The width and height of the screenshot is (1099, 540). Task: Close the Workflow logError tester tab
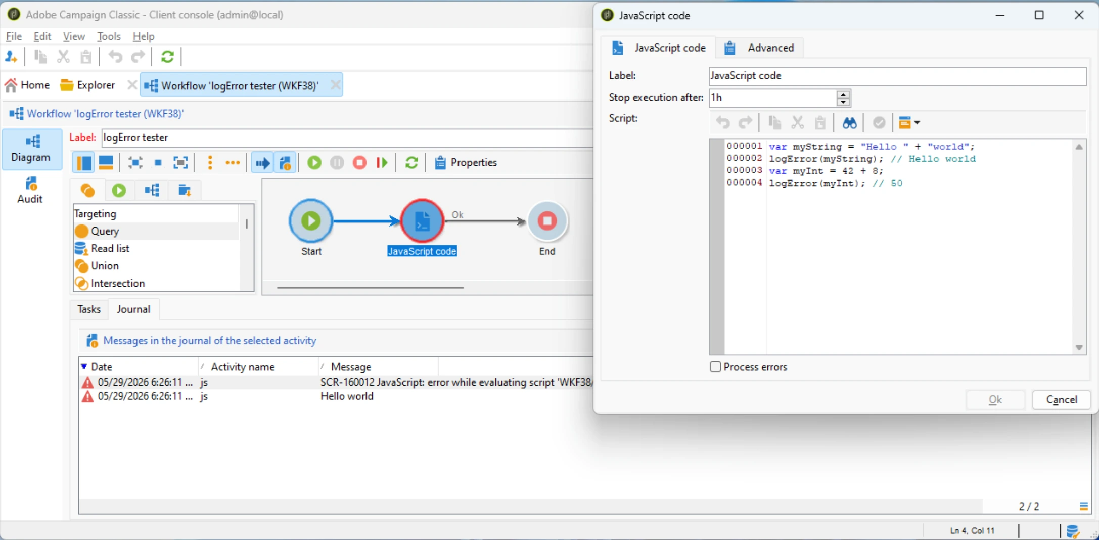point(335,85)
